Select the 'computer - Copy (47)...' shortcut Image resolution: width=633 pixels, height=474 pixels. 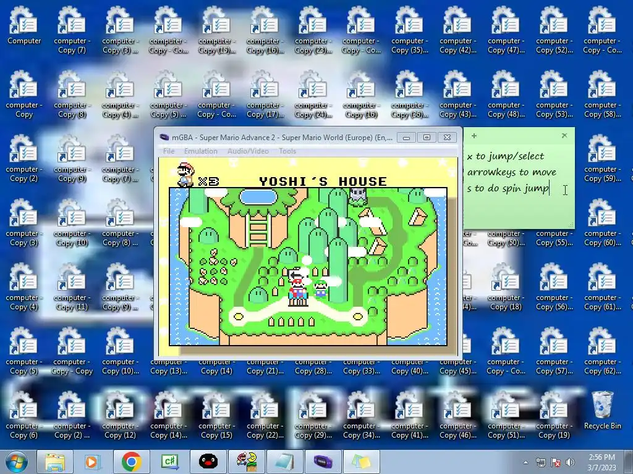coord(506,30)
